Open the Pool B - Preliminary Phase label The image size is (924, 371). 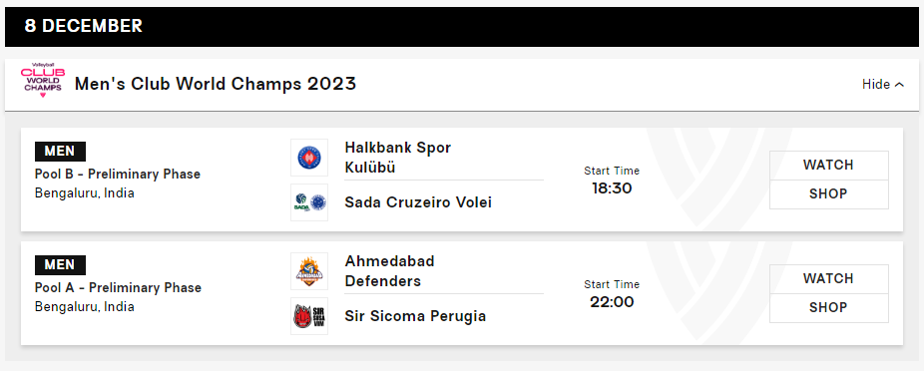118,175
